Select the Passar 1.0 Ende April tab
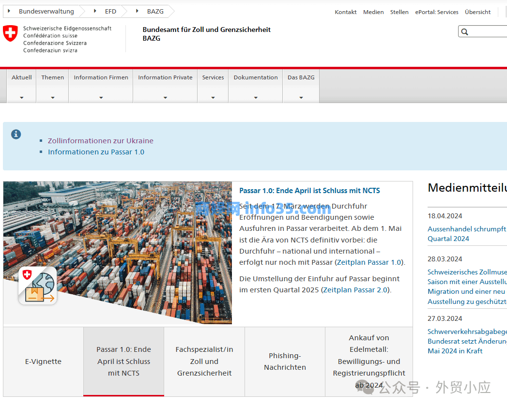Viewport: 507px width, 408px height. click(x=124, y=362)
